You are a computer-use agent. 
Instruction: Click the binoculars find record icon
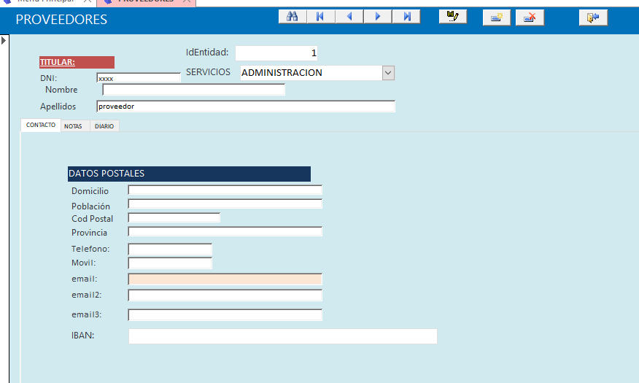(292, 17)
